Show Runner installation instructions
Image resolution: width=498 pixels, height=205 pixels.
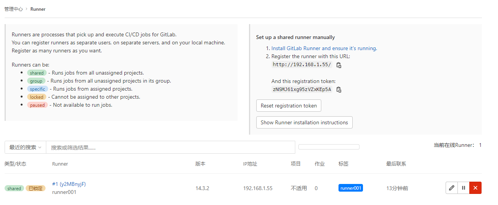(x=304, y=122)
